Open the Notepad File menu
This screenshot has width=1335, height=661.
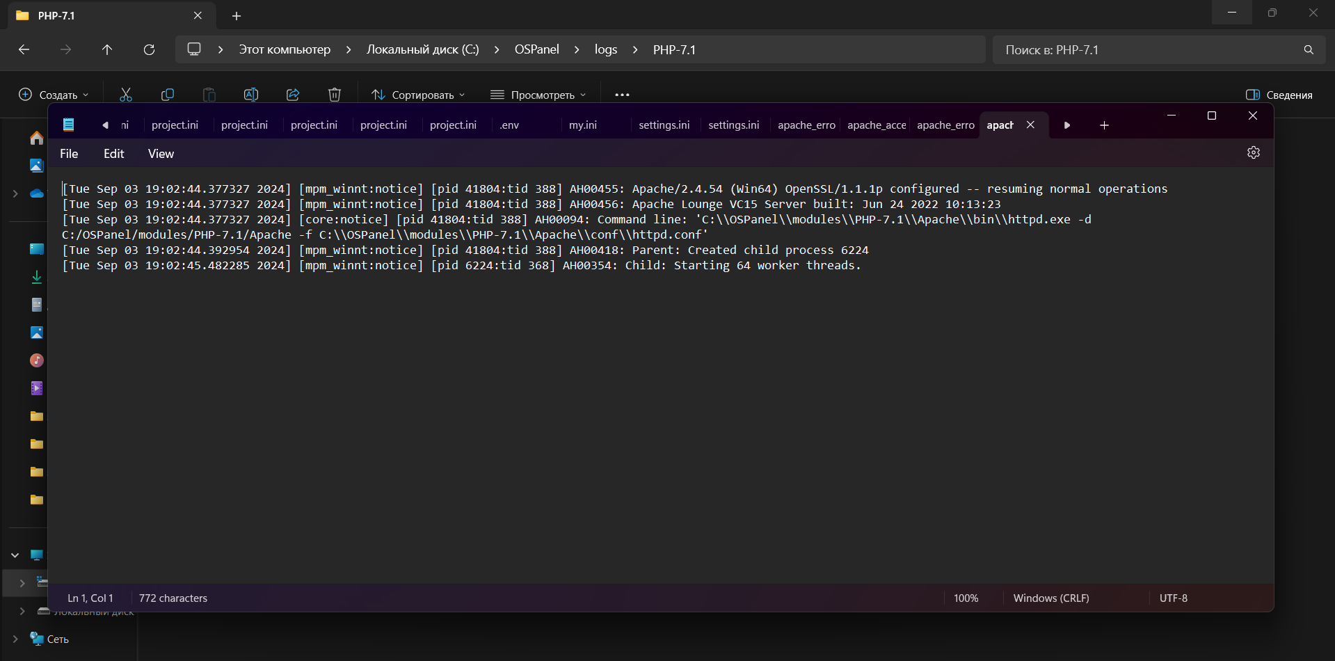pyautogui.click(x=69, y=154)
